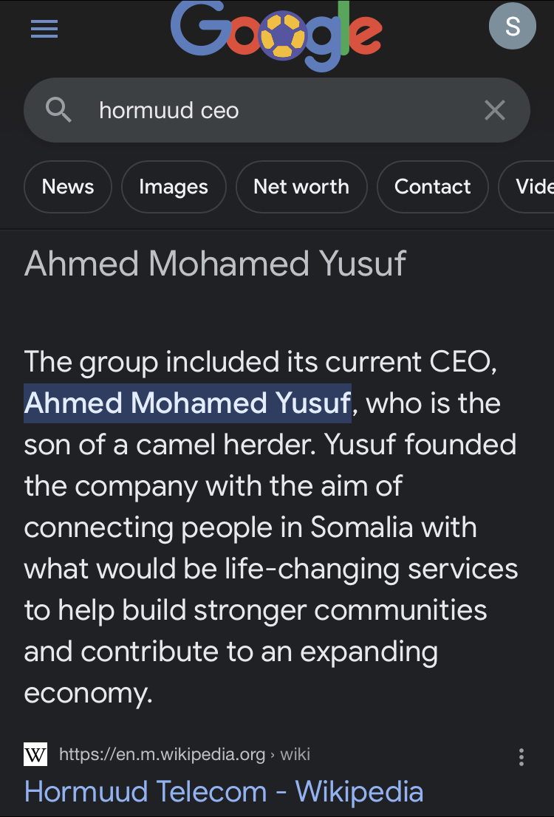Screen dimensions: 554x817
Task: Tap the wiki breadcrumb segment of the result
Action: point(295,754)
